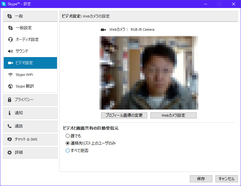Go to サウンド settings

(x=30, y=51)
